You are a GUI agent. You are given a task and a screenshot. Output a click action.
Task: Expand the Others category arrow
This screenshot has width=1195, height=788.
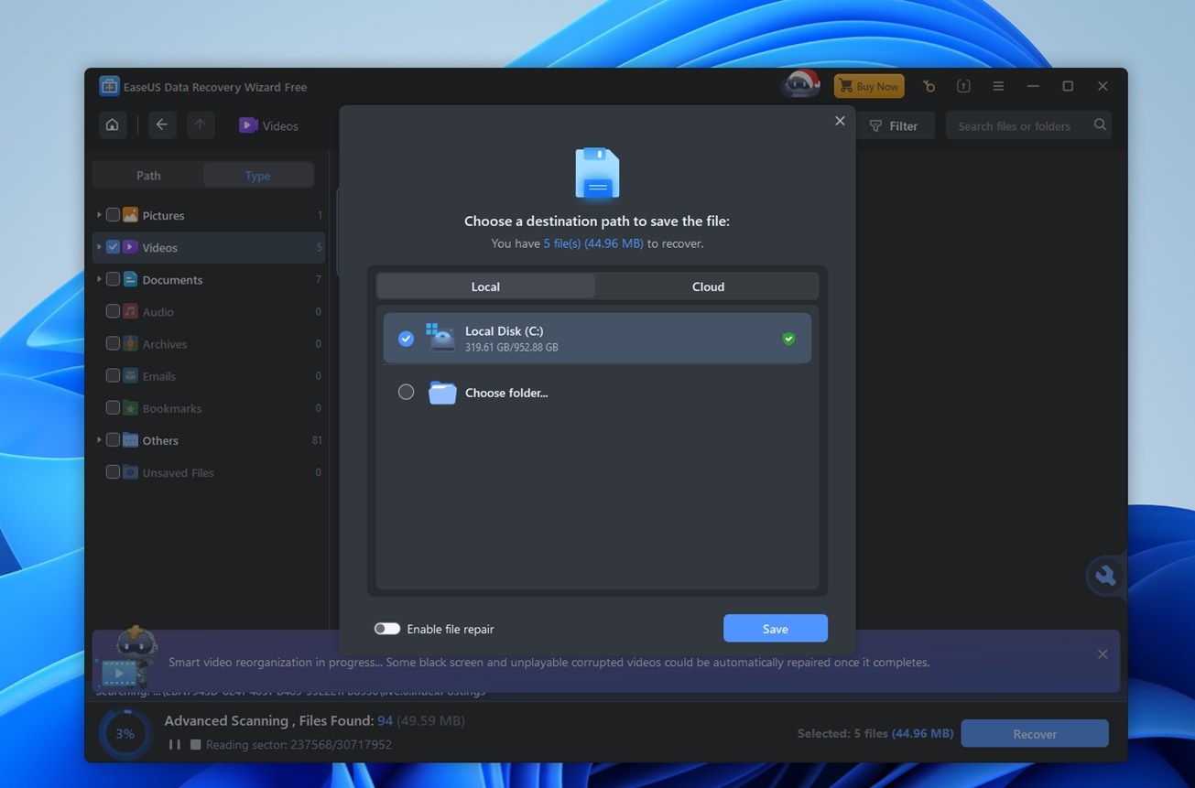[x=99, y=440]
